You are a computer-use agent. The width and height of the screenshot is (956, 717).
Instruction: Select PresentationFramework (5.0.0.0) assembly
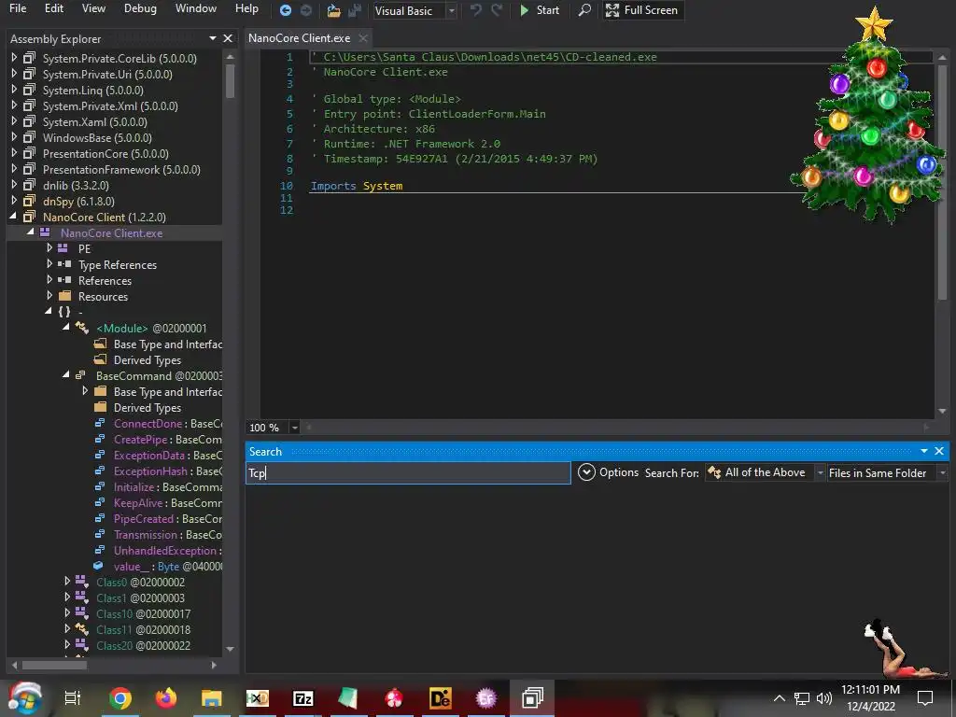click(121, 170)
